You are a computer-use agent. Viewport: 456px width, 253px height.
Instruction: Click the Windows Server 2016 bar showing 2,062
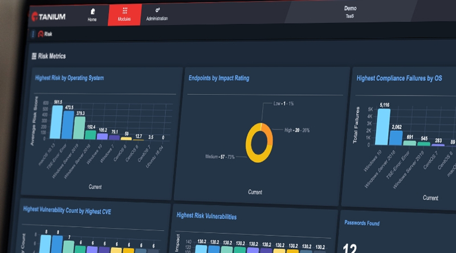point(396,138)
